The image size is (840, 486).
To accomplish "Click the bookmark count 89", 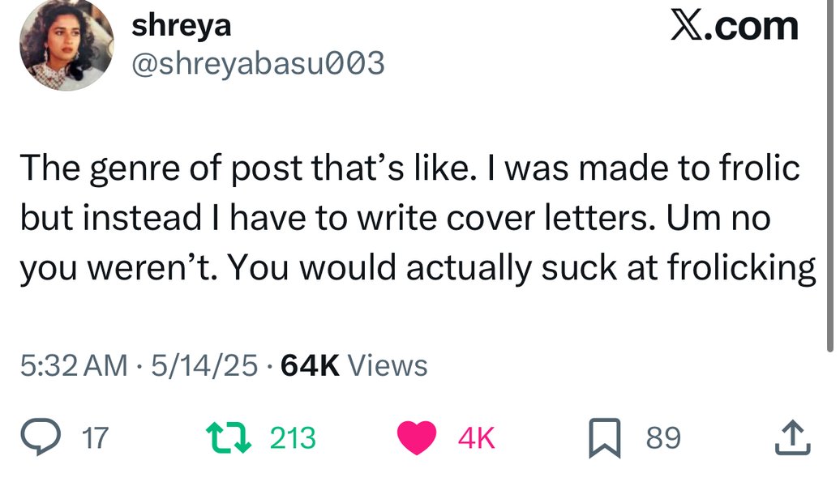I will tap(663, 439).
